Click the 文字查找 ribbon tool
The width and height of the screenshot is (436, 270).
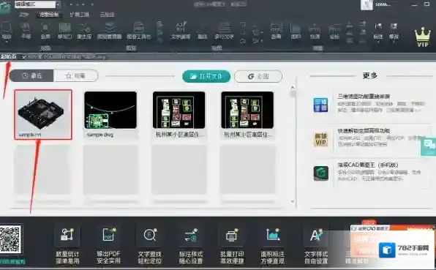181,31
